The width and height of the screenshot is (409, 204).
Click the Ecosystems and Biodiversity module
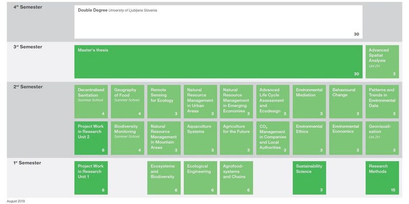pyautogui.click(x=164, y=178)
